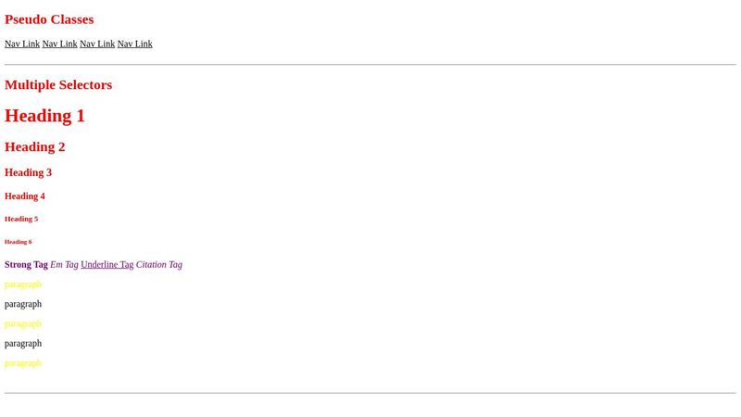
Task: Click the Heading 4 text
Action: [25, 196]
